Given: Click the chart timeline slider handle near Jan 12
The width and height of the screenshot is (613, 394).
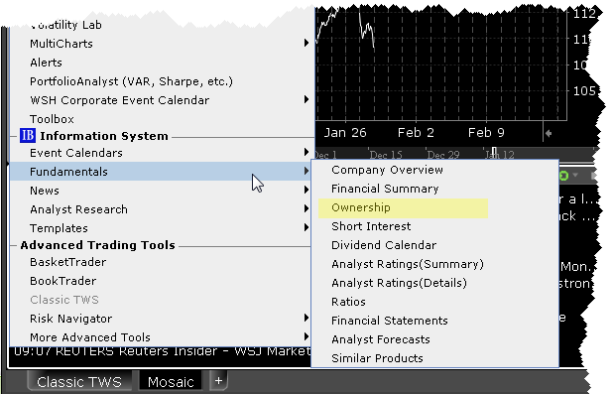Looking at the screenshot, I should tap(494, 152).
